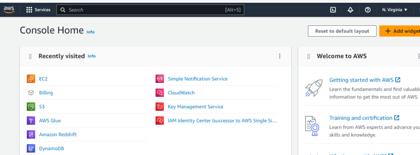Click the text 'skills and knowledge.'
The image size is (420, 155).
[353, 135]
